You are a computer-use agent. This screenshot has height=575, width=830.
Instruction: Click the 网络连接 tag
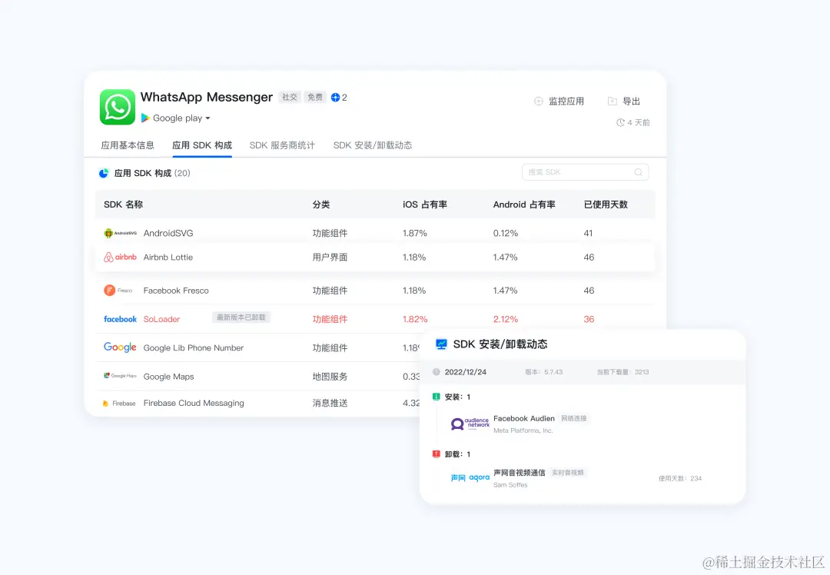point(574,418)
